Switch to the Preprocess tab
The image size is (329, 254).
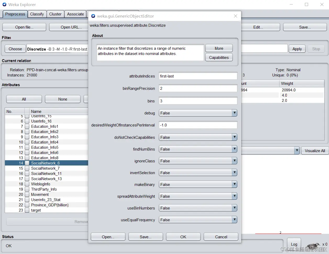(x=15, y=14)
